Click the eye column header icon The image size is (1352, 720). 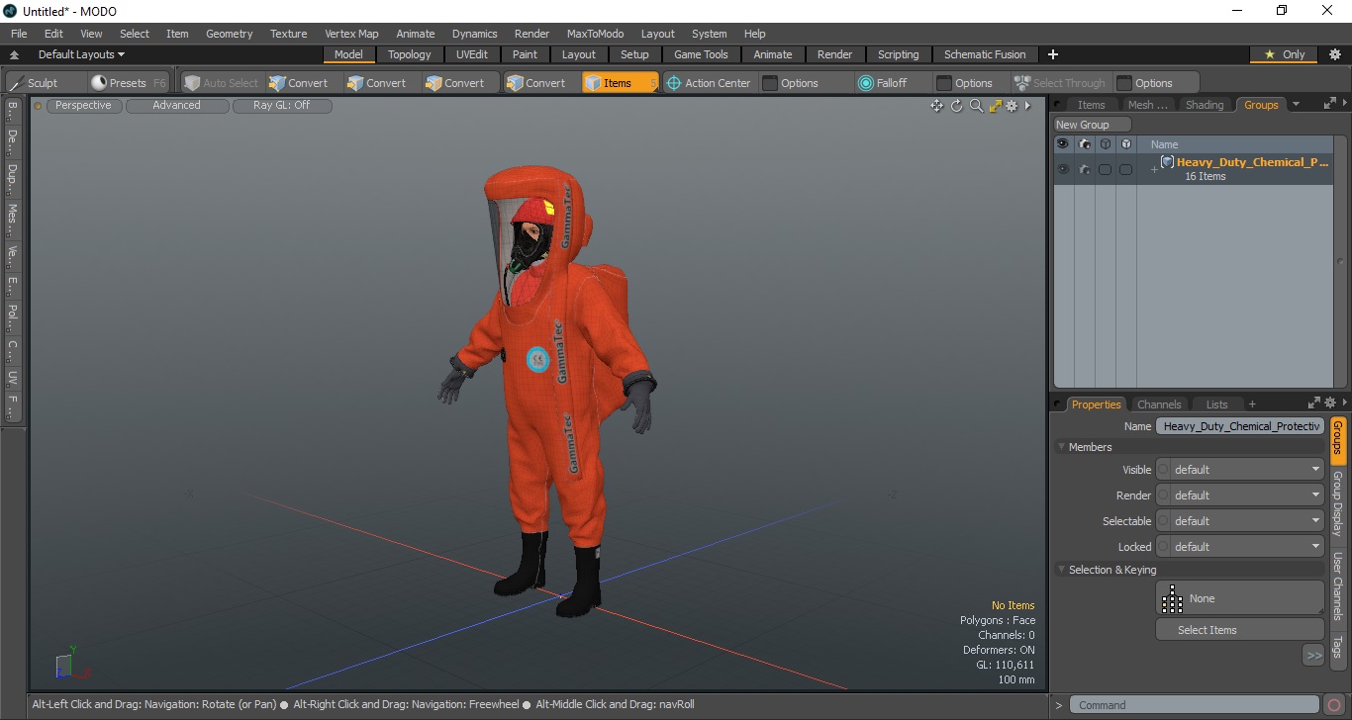tap(1063, 144)
